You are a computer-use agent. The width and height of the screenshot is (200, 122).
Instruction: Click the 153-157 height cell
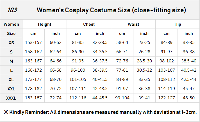coord(33,43)
